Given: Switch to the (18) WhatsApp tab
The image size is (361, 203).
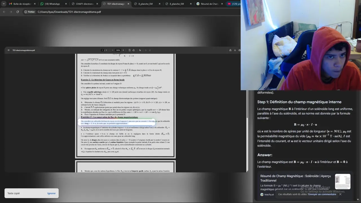Looking at the screenshot, I should pos(53,4).
